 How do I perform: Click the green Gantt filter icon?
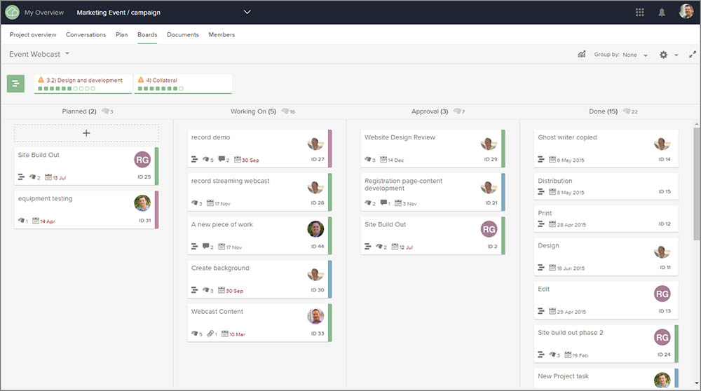coord(15,83)
